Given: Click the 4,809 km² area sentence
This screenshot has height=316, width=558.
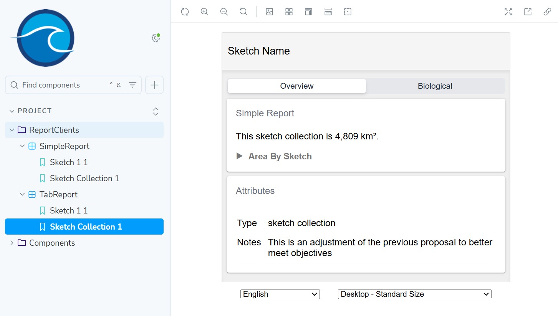Looking at the screenshot, I should tap(307, 136).
